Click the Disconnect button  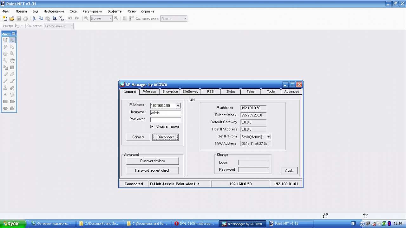[x=166, y=137]
